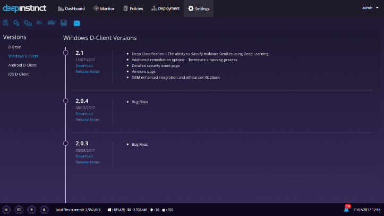
Task: Click the floppy disk backup icon
Action: (x=64, y=23)
